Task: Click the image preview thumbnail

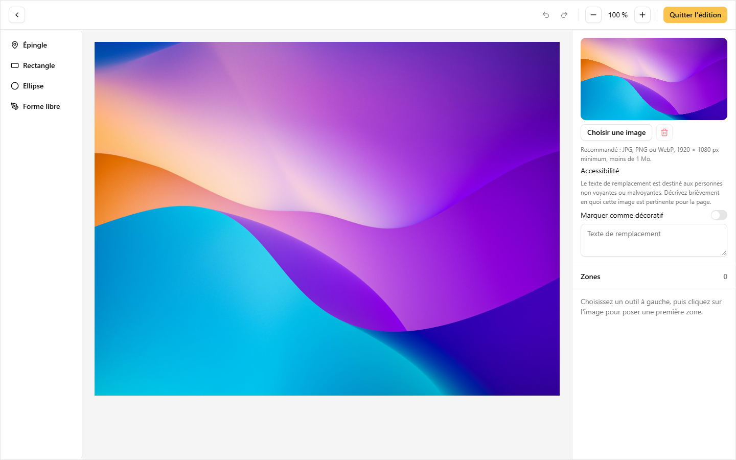Action: tap(654, 79)
